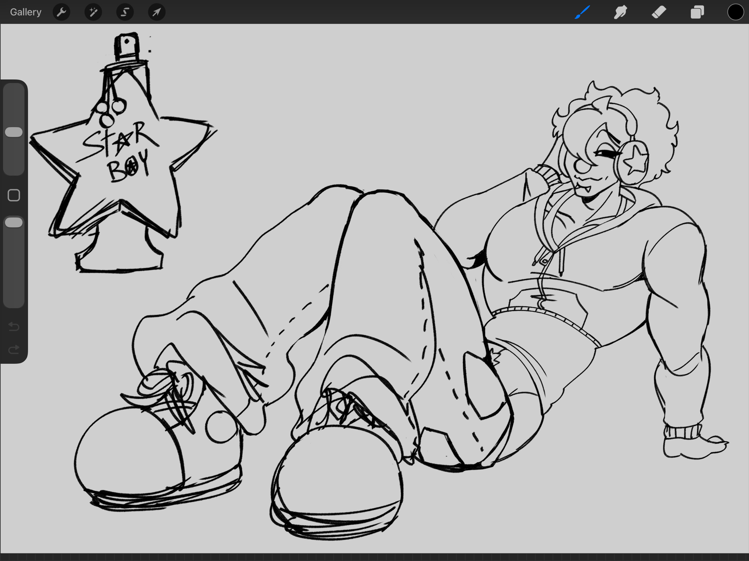Viewport: 749px width, 561px height.
Task: Activate the Transform arrow tool
Action: [x=157, y=12]
